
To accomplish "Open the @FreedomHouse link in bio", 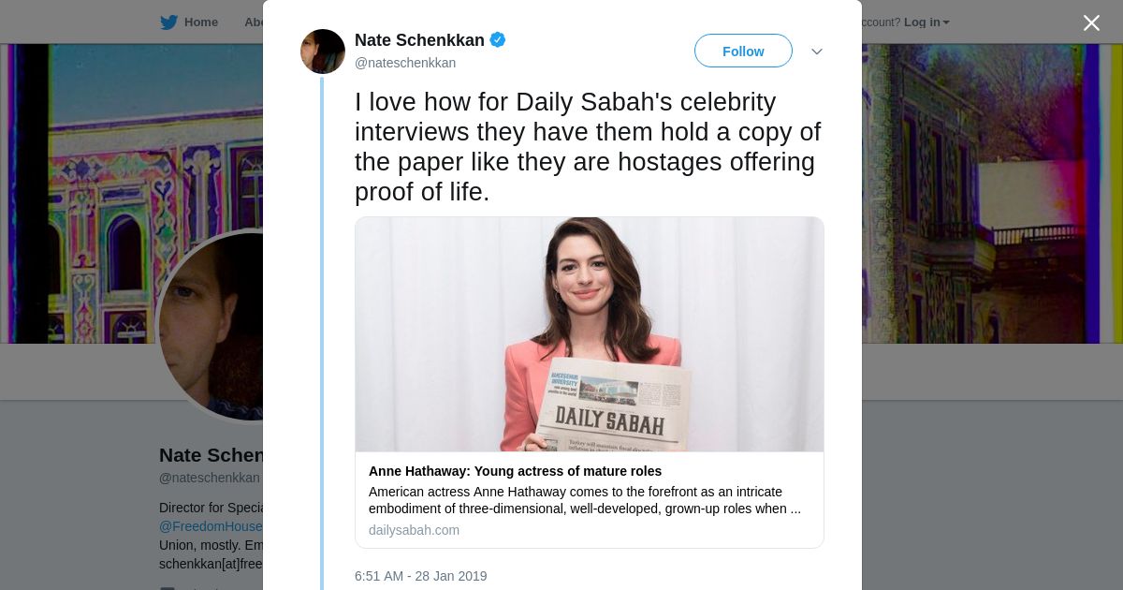I will (x=211, y=526).
